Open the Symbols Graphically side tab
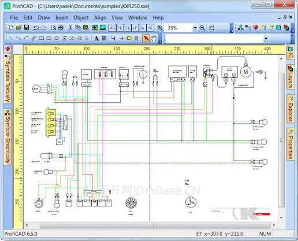This screenshot has width=298, height=241. [8, 137]
